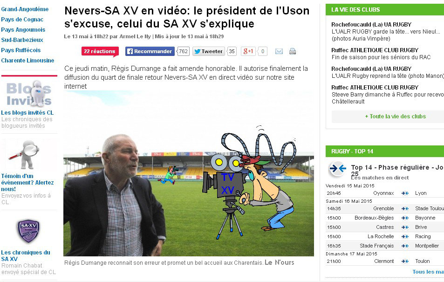444x282 pixels.
Task: Select Pays de Cognac link
Action: point(22,19)
